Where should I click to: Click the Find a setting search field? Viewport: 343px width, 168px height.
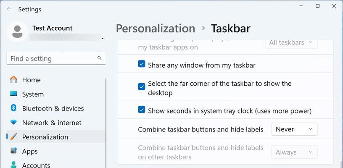[x=56, y=58]
